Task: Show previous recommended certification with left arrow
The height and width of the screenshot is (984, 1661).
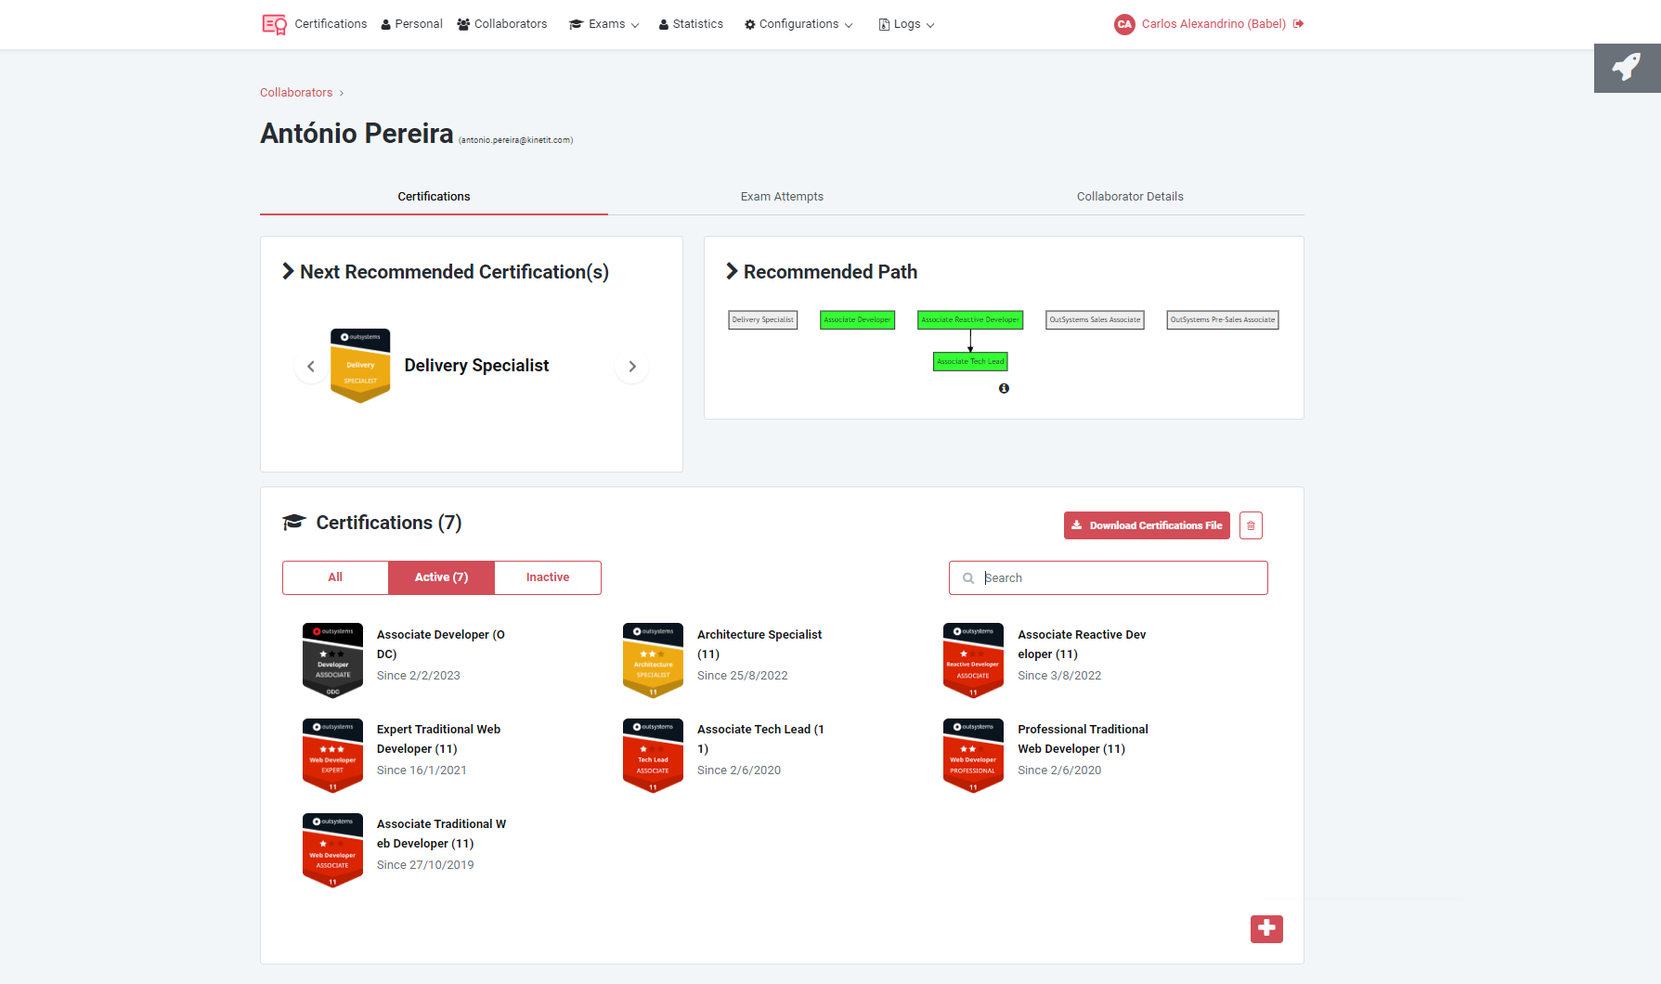Action: (311, 367)
